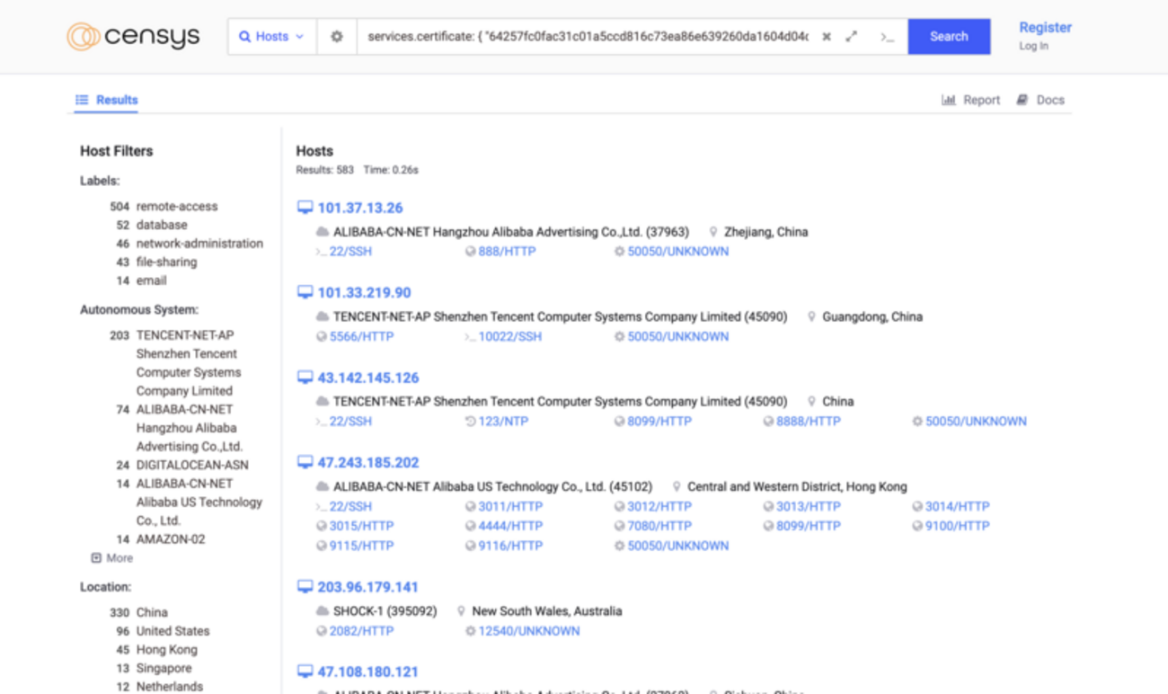This screenshot has height=694, width=1168.
Task: Click monitor icon beside 43.142.145.126
Action: (x=305, y=378)
